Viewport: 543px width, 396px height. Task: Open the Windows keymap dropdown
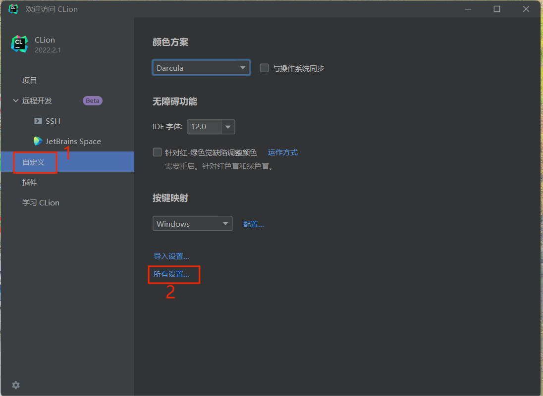[x=192, y=224]
